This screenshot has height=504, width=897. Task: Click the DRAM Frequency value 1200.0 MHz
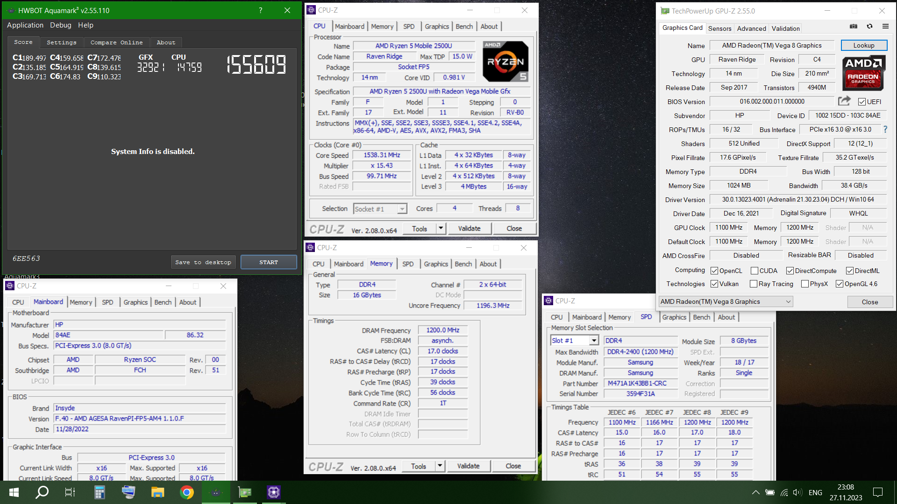pos(442,330)
